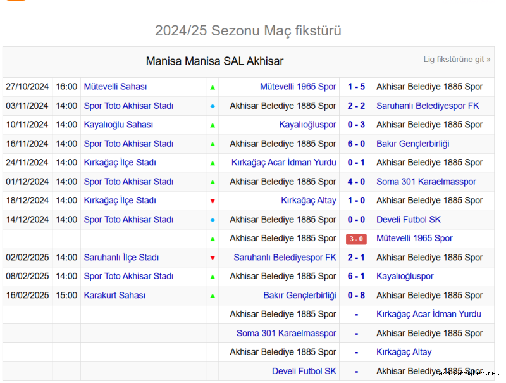Viewport: 506px width, 383px height.
Task: Click the 2 - 2 score link
Action: pyautogui.click(x=356, y=106)
